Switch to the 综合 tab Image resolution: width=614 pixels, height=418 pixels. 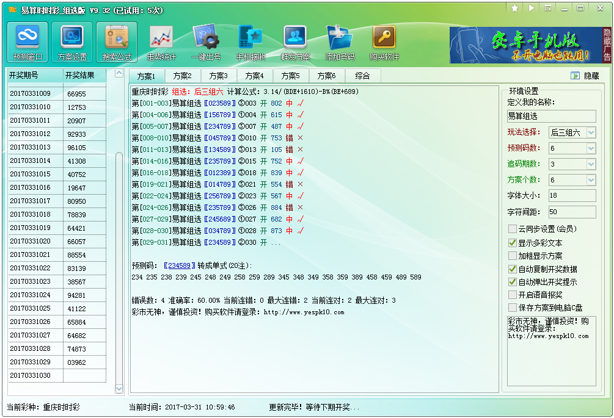[363, 76]
